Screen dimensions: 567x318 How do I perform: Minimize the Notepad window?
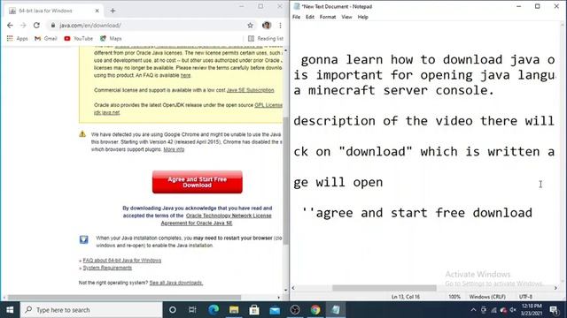tap(519, 6)
